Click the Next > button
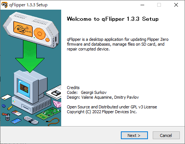The image size is (185, 144). point(134,135)
